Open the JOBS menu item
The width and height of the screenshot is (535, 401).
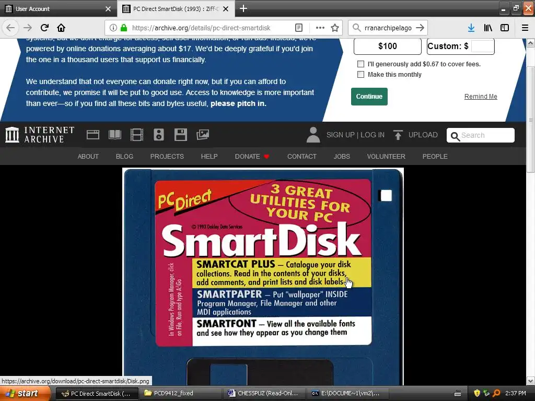click(342, 157)
